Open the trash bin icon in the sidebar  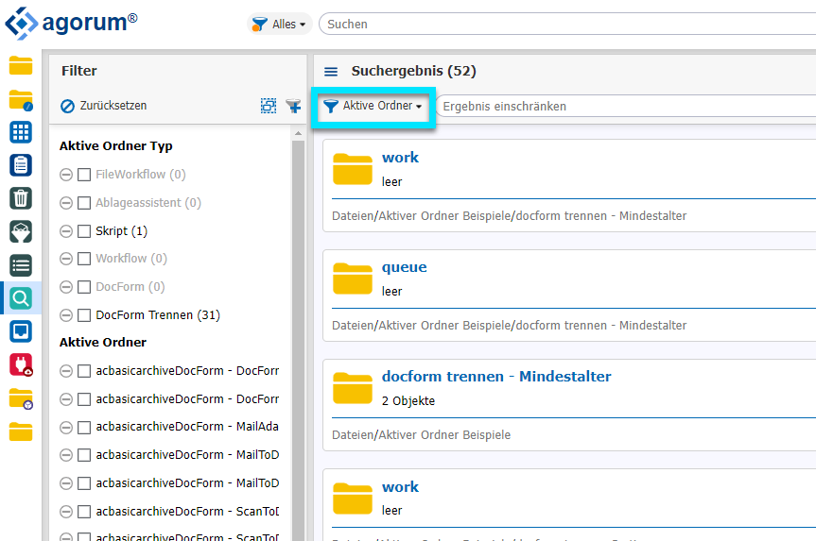[21, 198]
